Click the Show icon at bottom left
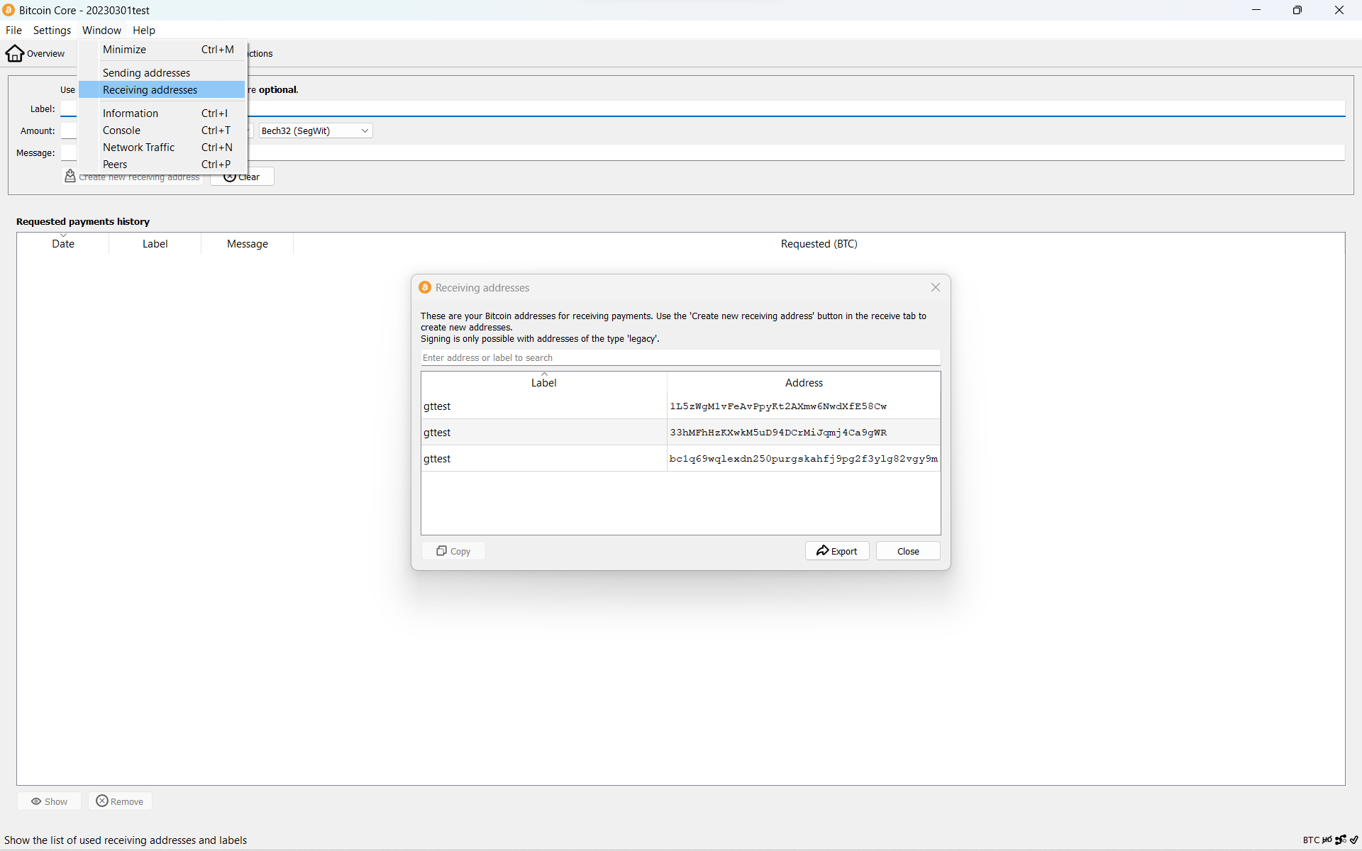Image resolution: width=1362 pixels, height=851 pixels. (x=49, y=801)
